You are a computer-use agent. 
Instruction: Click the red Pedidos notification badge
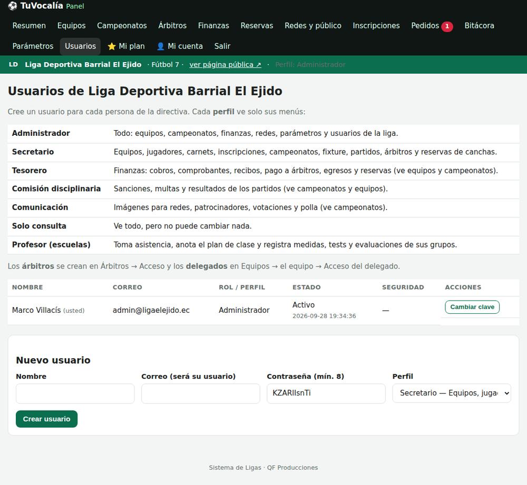click(x=447, y=26)
